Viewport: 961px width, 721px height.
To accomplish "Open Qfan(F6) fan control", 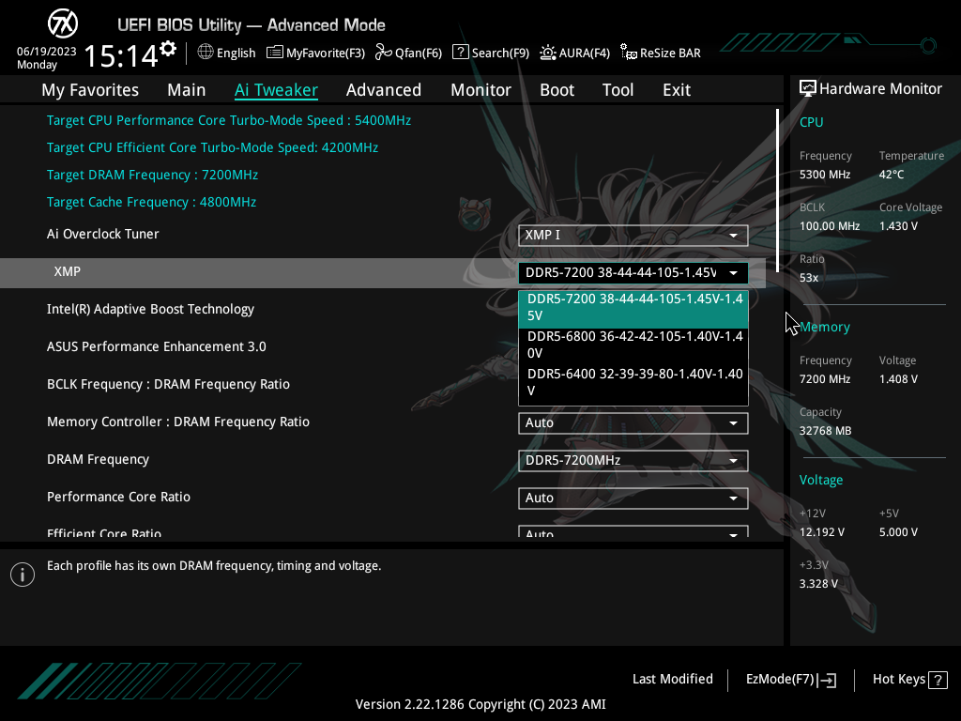I will coord(408,53).
